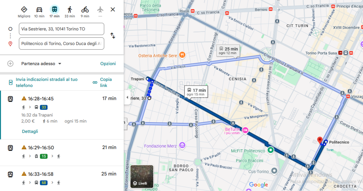Choose cycling mode, 9 min
The width and height of the screenshot is (363, 191).
click(x=85, y=12)
